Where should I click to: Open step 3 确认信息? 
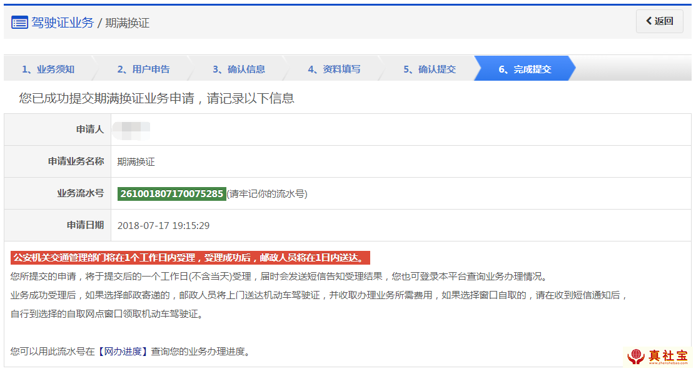click(238, 69)
